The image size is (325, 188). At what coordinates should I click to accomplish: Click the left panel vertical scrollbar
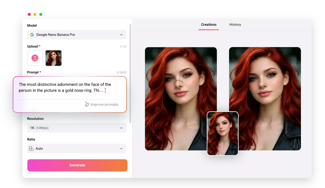(130, 74)
